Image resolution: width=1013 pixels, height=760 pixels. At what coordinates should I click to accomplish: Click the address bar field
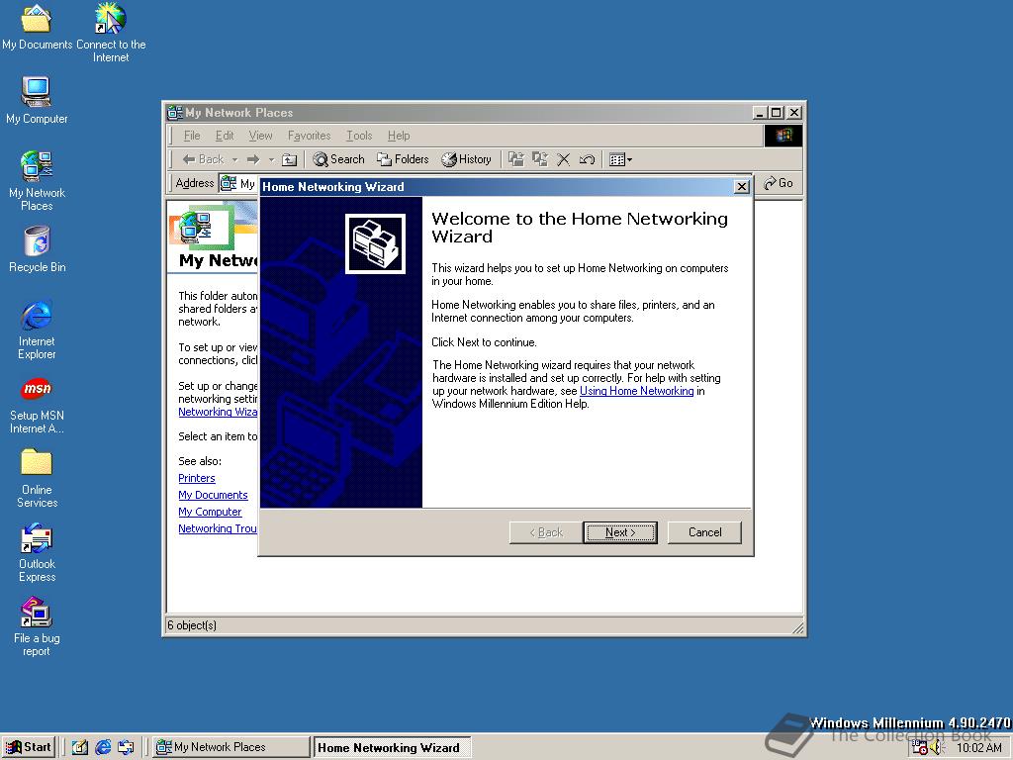tap(237, 183)
